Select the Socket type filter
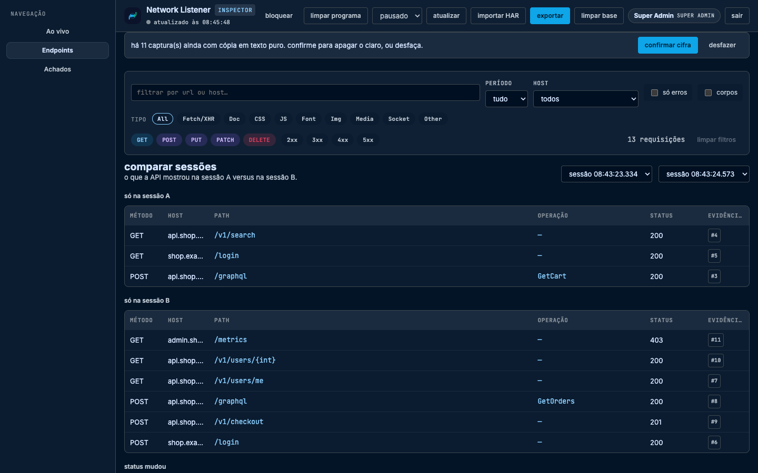Viewport: 758px width, 473px height. pyautogui.click(x=399, y=119)
